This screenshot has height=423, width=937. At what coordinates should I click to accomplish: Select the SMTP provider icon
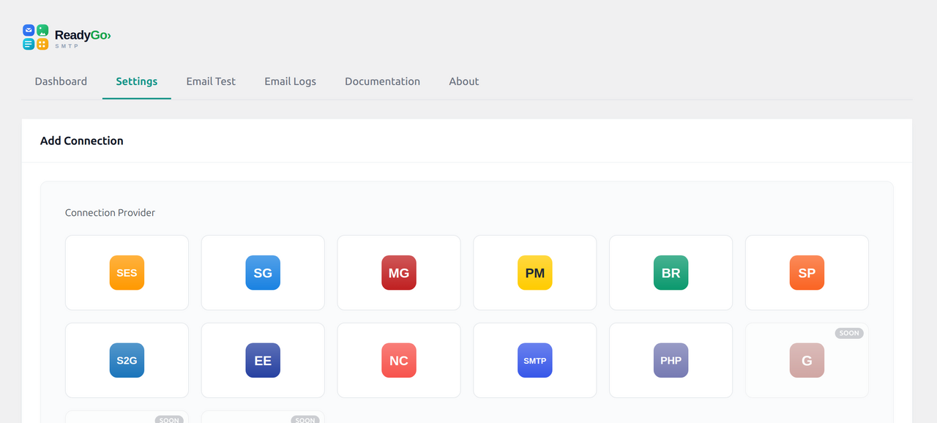click(x=535, y=360)
